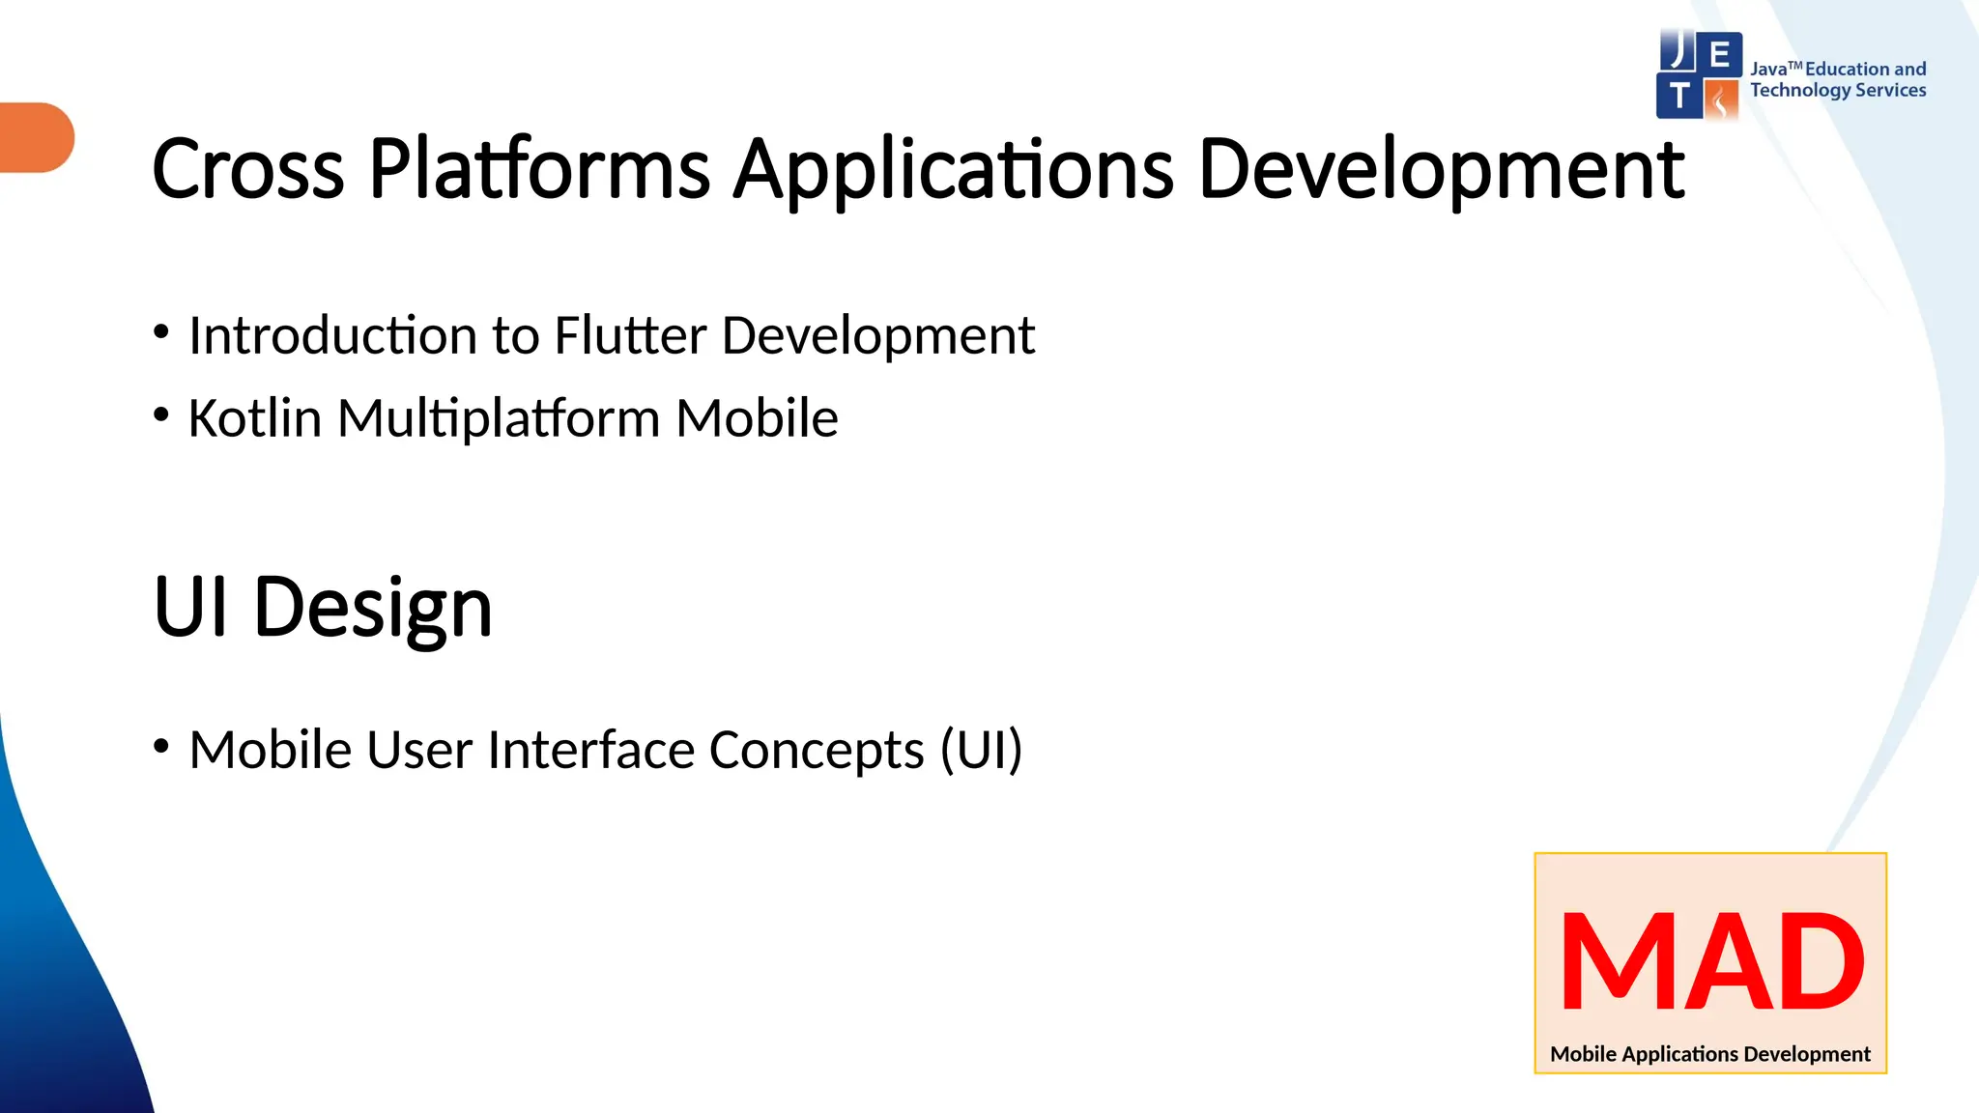Screen dimensions: 1979x1113
Task: Click Mobile Applications Development caption
Action: pos(1709,1054)
